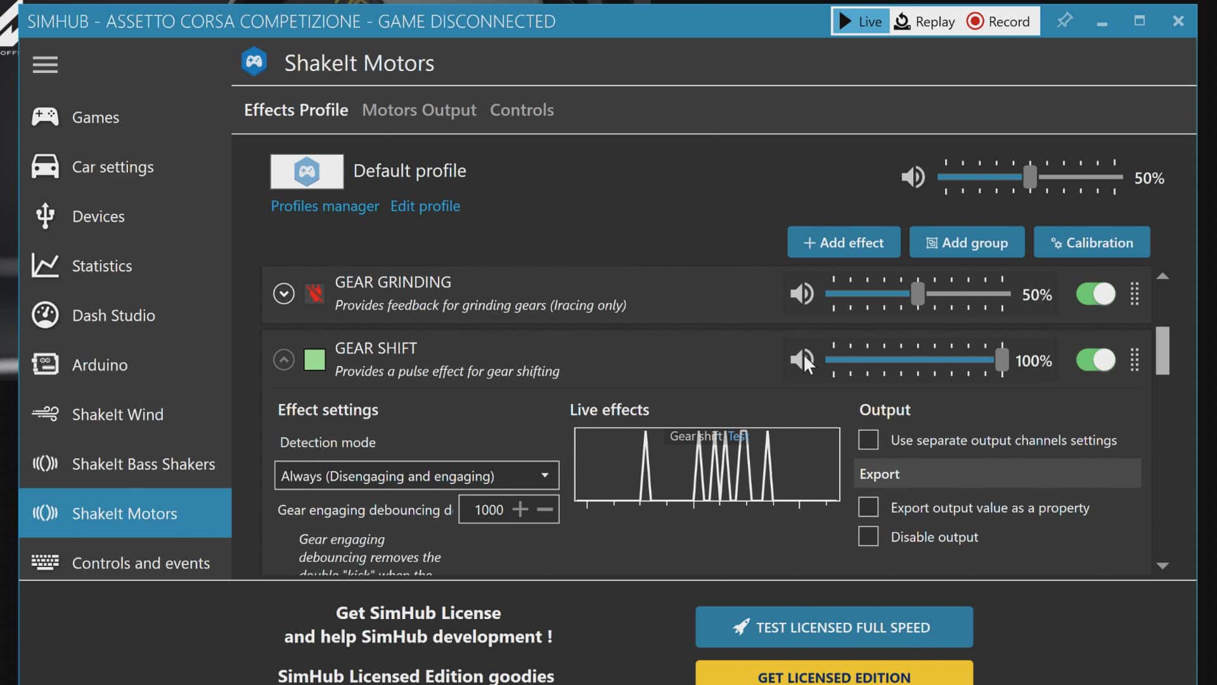The image size is (1217, 685).
Task: Click the Default profile volume slider
Action: 1029,178
